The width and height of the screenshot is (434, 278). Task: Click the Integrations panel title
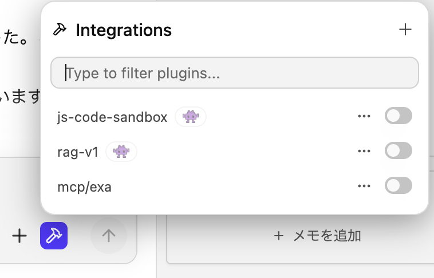124,30
